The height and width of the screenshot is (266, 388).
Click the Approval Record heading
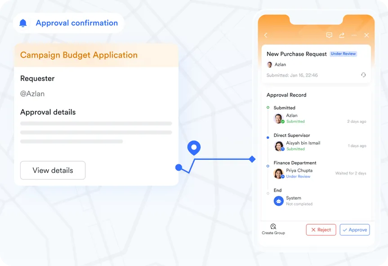click(286, 95)
